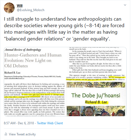The image size is (131, 140).
Task: Click the excerpt paragraph about Tsau's hut
Action: pos(95,56)
